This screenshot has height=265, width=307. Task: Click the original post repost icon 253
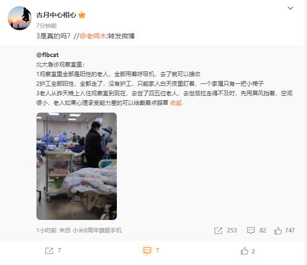click(218, 230)
